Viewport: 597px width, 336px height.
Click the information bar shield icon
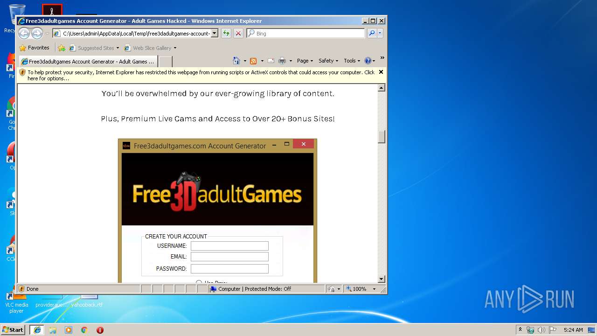pyautogui.click(x=22, y=72)
